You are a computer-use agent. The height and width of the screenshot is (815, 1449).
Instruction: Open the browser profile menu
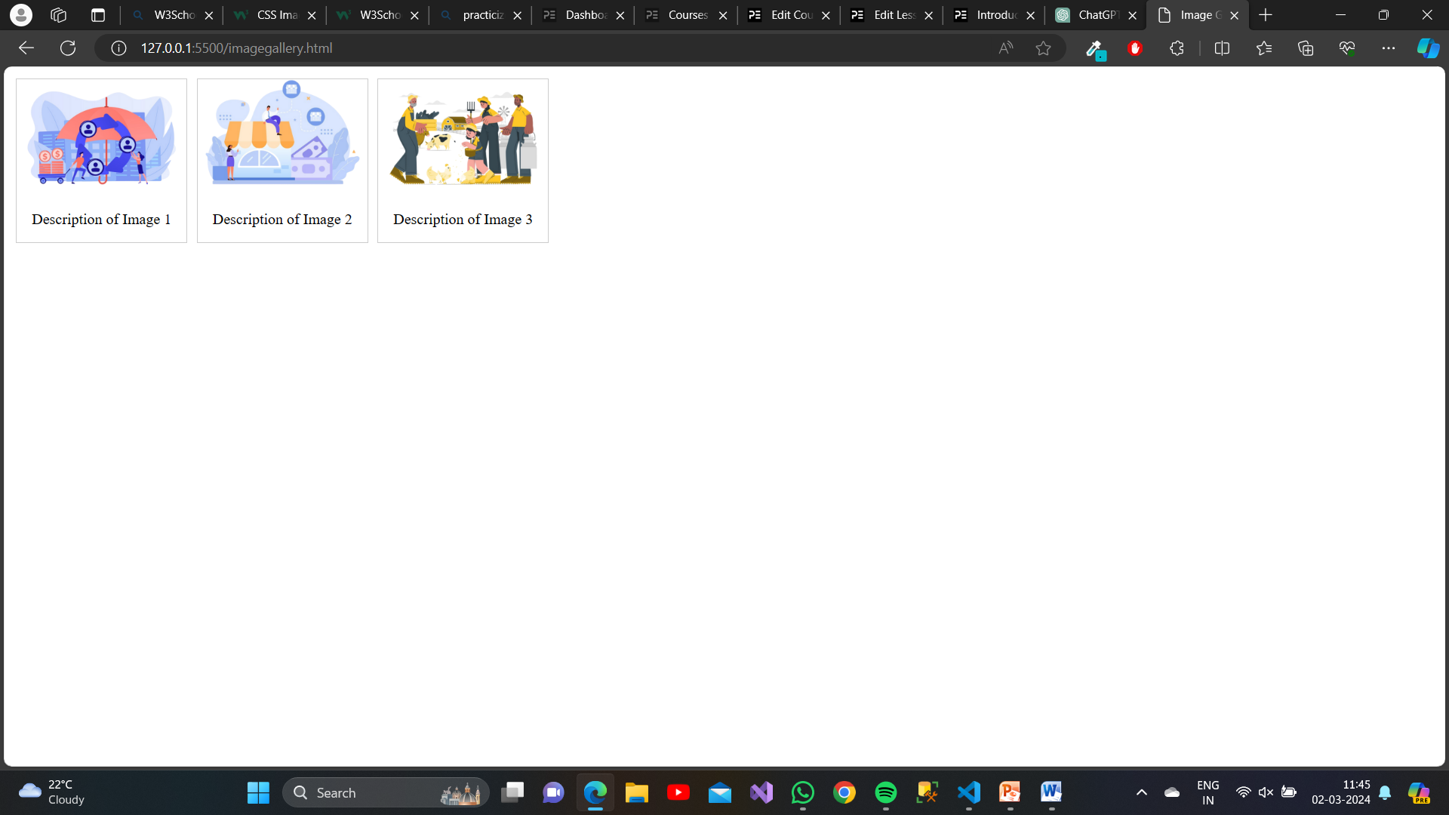coord(21,14)
